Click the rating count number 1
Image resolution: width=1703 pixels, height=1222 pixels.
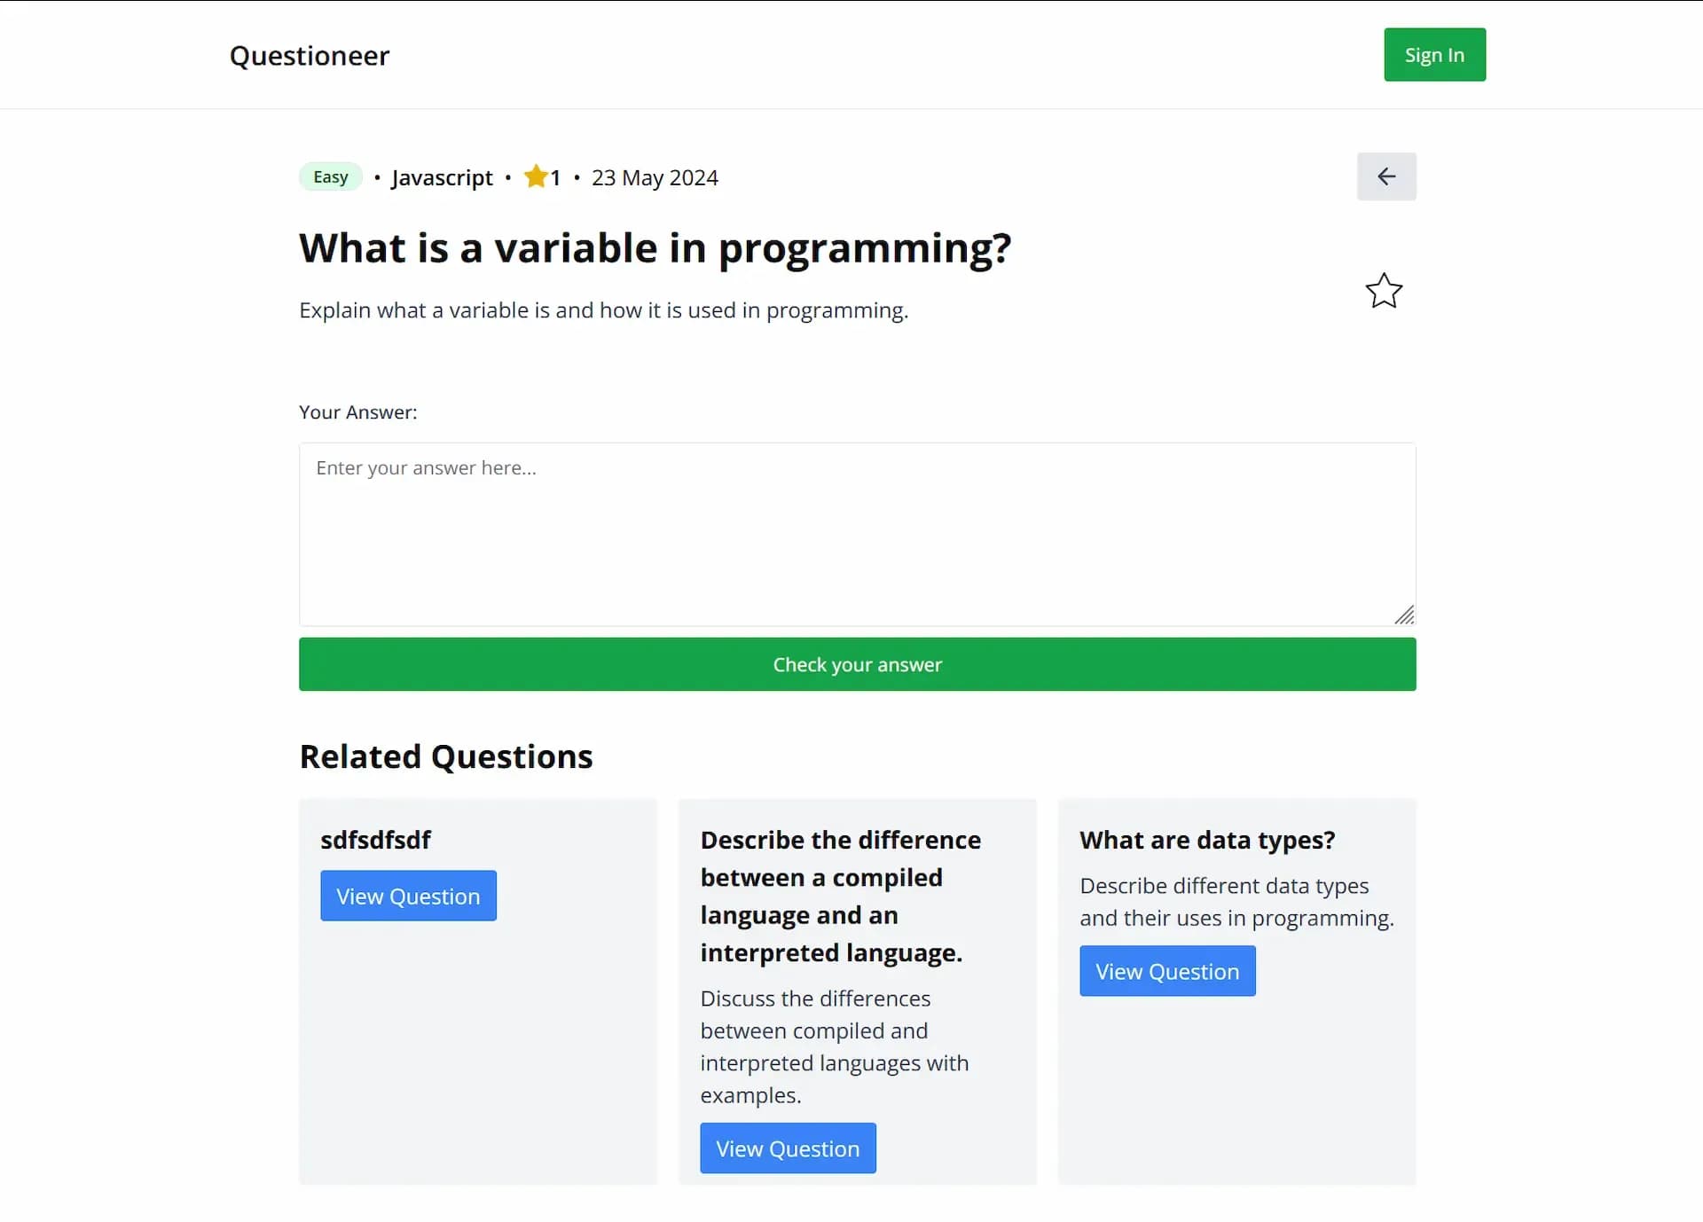tap(555, 177)
